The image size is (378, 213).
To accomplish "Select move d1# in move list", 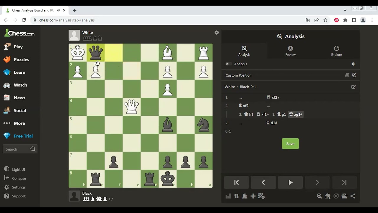I will click(x=272, y=123).
